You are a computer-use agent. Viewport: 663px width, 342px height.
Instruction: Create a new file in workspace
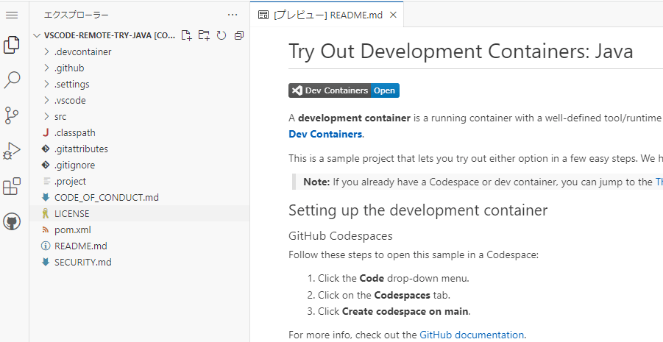point(186,35)
